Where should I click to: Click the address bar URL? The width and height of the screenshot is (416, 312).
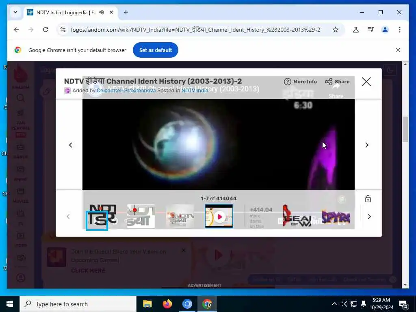click(195, 30)
